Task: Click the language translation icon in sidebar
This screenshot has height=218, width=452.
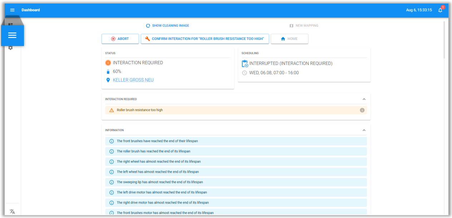Action: [12, 212]
